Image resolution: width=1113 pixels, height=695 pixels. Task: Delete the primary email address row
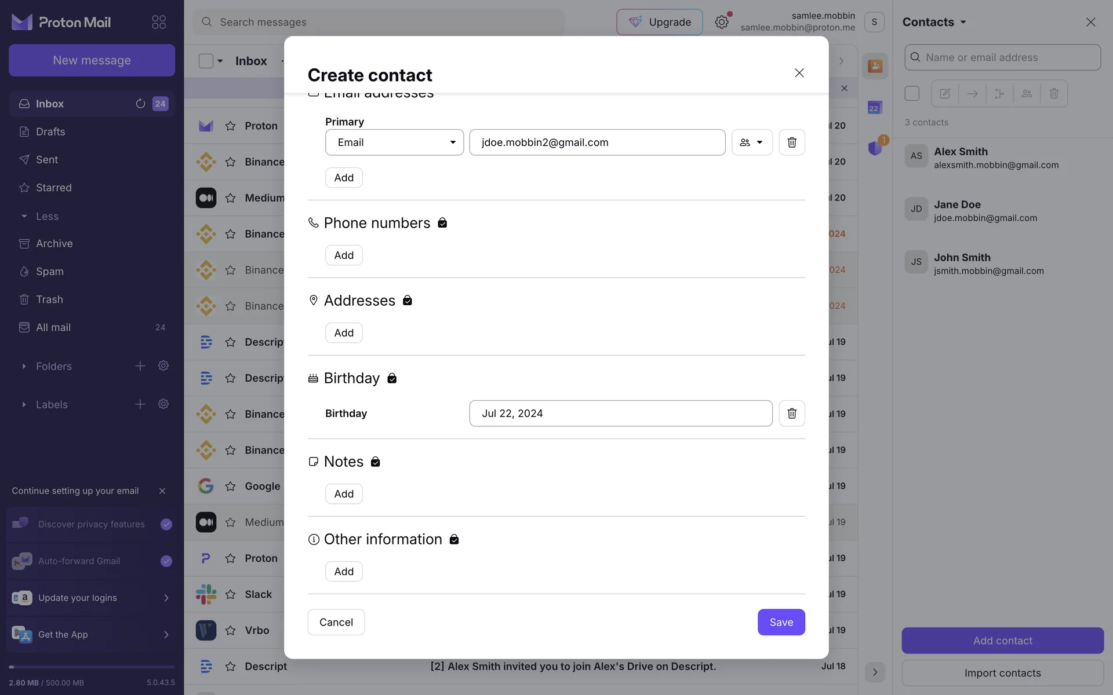click(x=791, y=142)
